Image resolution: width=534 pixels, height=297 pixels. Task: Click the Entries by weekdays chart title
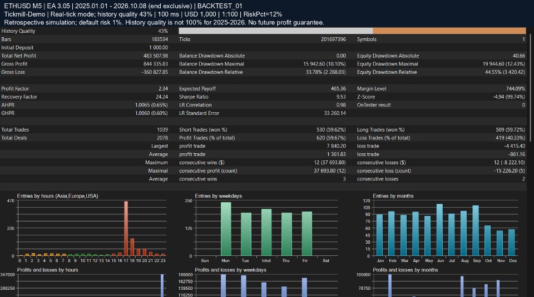(x=218, y=196)
